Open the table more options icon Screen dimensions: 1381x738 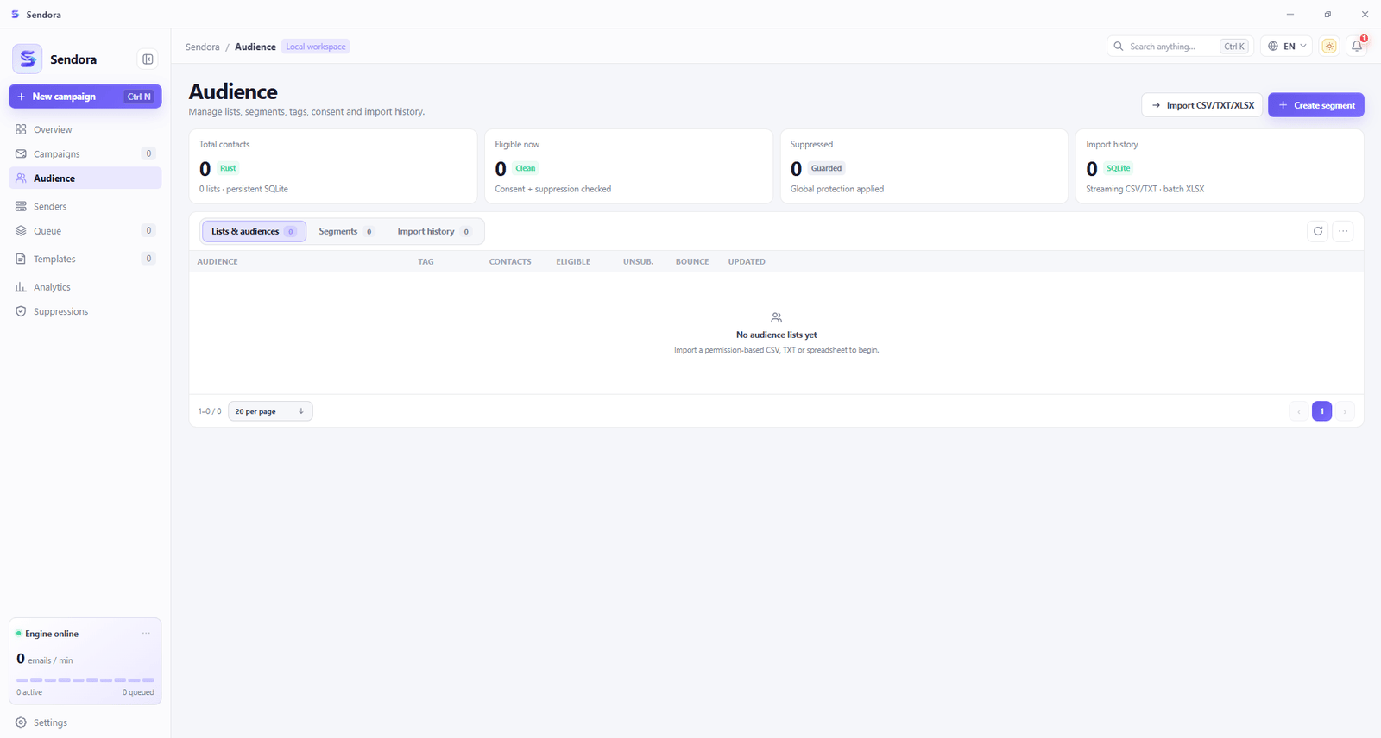(x=1343, y=231)
